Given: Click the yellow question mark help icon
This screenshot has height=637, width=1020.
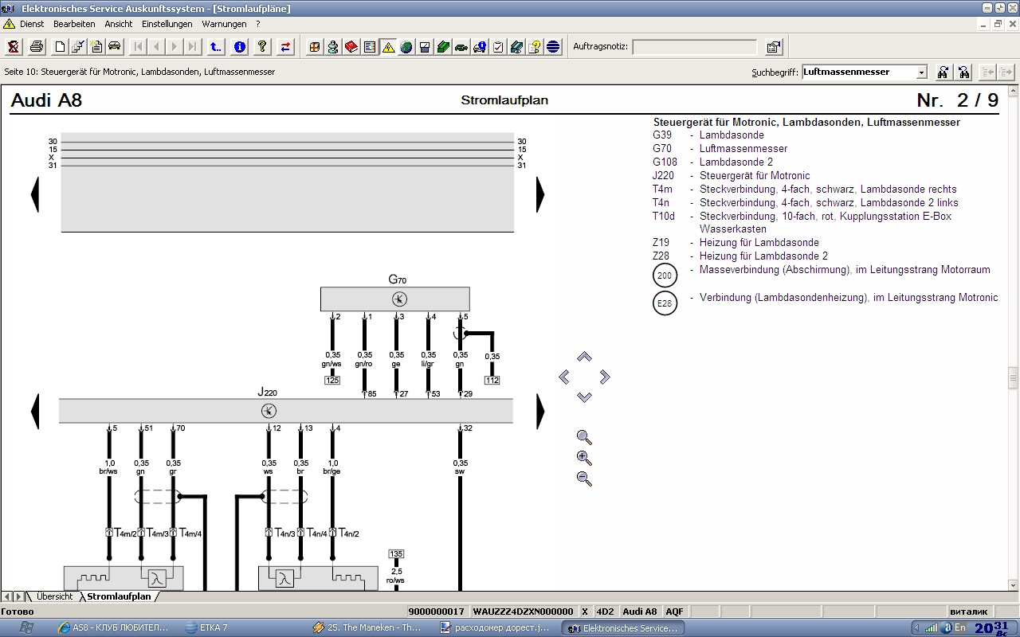Looking at the screenshot, I should (261, 47).
